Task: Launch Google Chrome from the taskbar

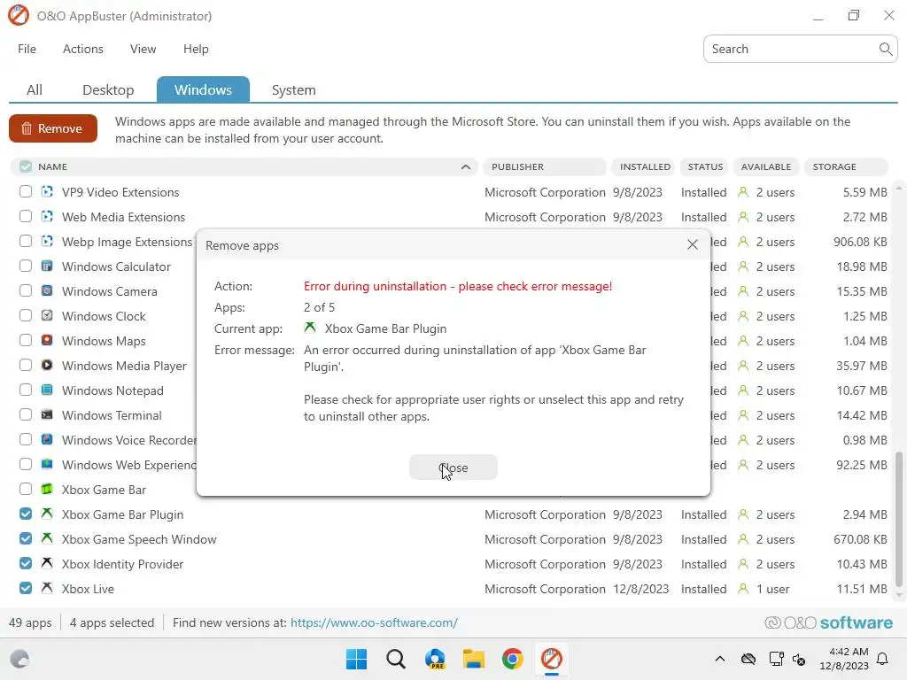Action: [513, 659]
